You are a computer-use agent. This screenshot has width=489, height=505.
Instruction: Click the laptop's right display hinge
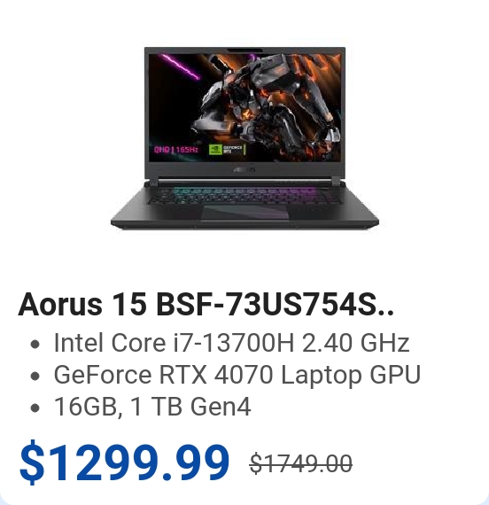click(x=336, y=183)
